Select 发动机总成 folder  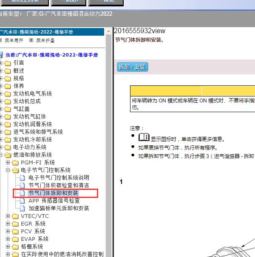click(x=27, y=101)
